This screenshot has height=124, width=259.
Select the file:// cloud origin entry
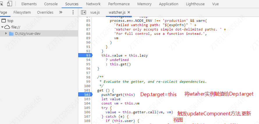point(13,27)
